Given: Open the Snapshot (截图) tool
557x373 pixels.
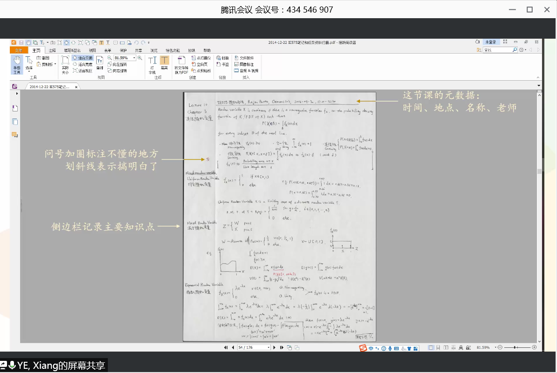Looking at the screenshot, I should pos(43,58).
